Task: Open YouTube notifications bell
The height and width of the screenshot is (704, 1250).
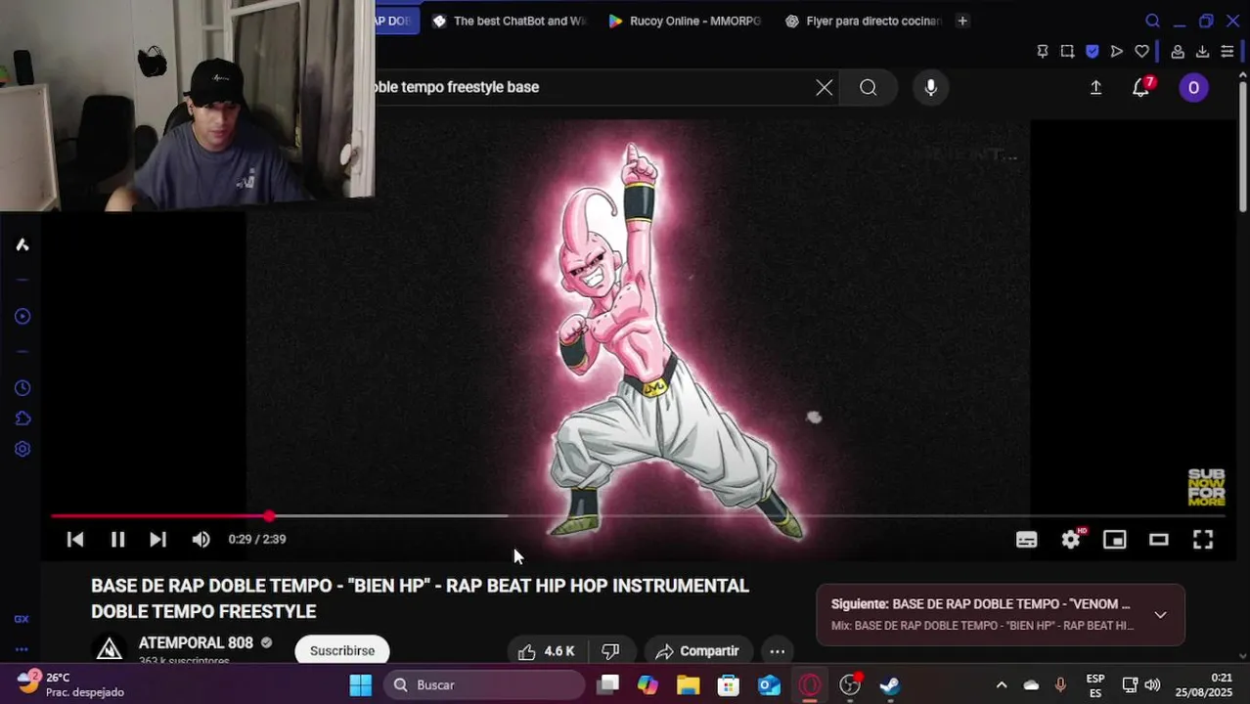Action: pos(1140,88)
